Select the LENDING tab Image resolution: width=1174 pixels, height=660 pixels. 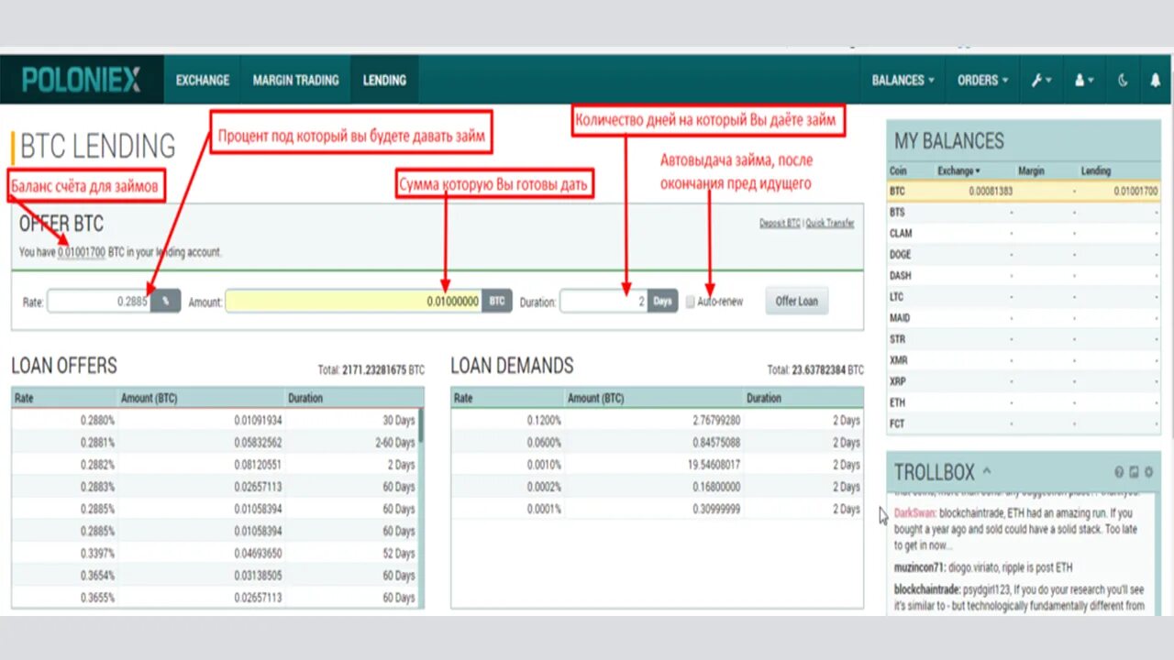click(x=384, y=80)
